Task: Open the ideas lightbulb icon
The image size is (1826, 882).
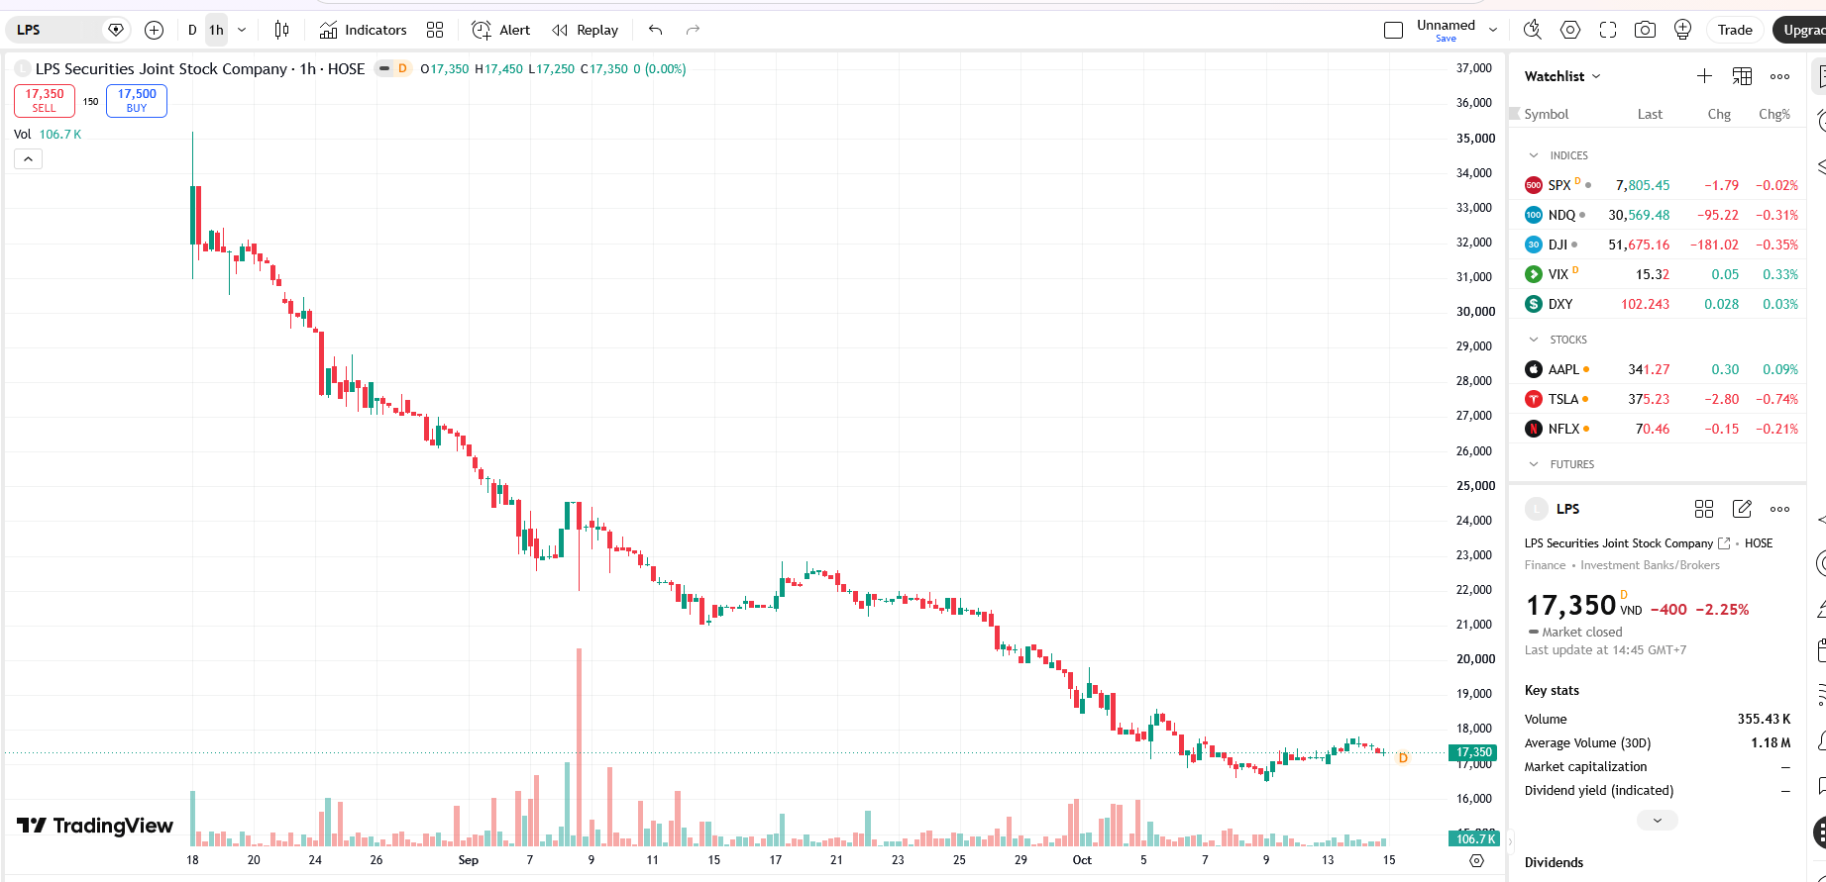Action: [x=1682, y=30]
